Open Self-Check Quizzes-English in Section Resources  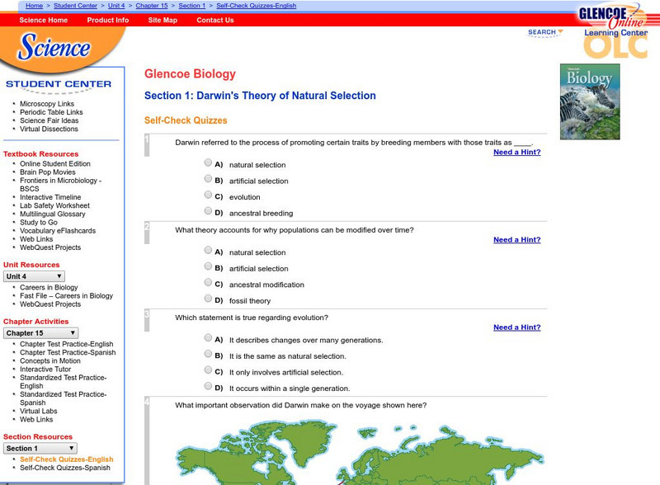(x=67, y=459)
